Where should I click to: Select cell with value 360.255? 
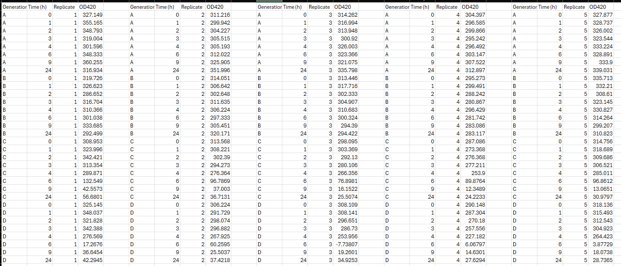(91, 62)
